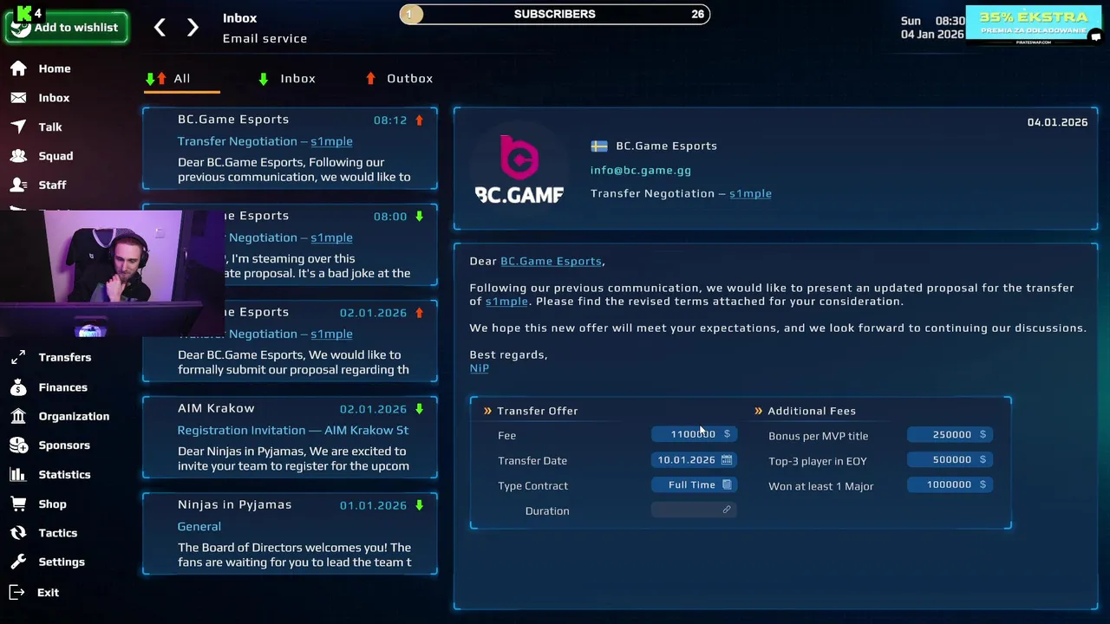The height and width of the screenshot is (624, 1110).
Task: Go back with the left arrow
Action: tap(160, 28)
